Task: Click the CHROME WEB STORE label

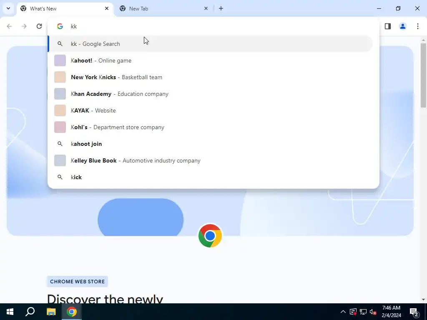Action: click(77, 281)
